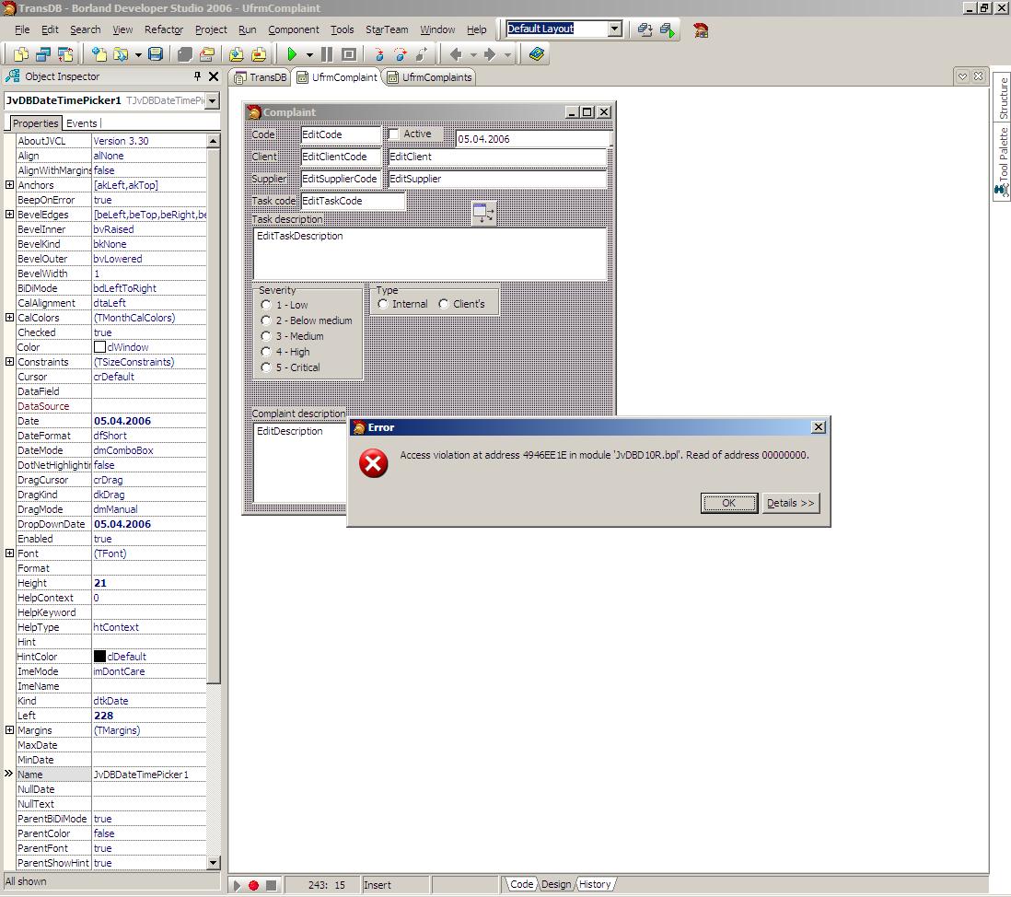Click the Details >> button

790,503
